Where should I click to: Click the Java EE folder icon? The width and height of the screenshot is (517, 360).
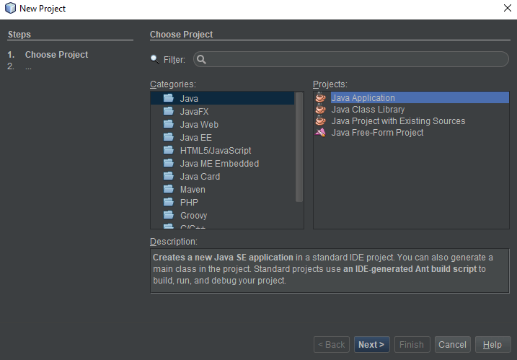tap(169, 137)
